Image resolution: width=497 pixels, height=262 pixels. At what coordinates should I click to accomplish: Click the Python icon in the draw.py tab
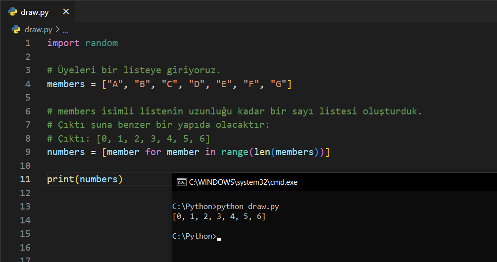coord(13,12)
